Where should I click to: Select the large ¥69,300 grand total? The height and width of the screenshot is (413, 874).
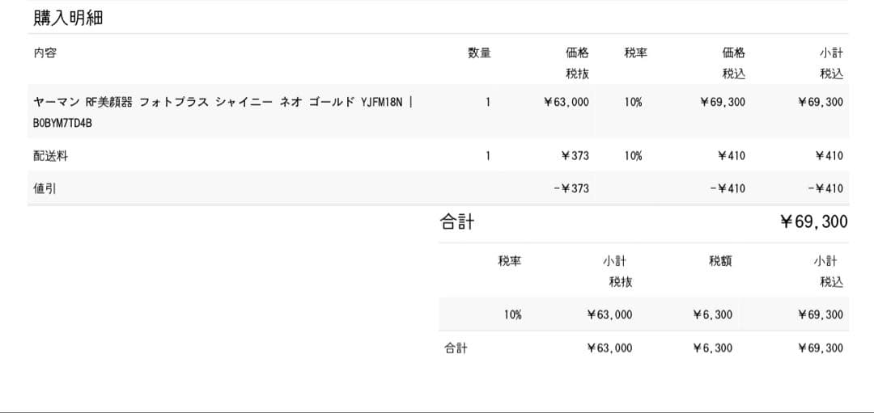(x=813, y=222)
